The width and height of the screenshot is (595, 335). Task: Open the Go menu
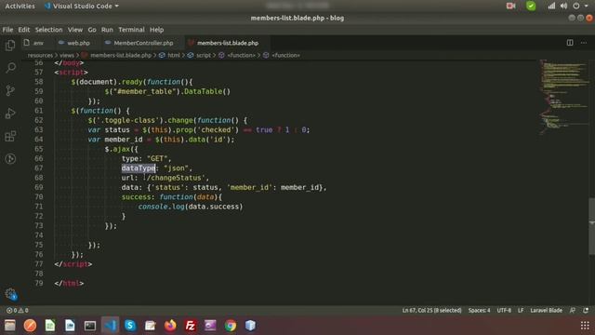92,30
